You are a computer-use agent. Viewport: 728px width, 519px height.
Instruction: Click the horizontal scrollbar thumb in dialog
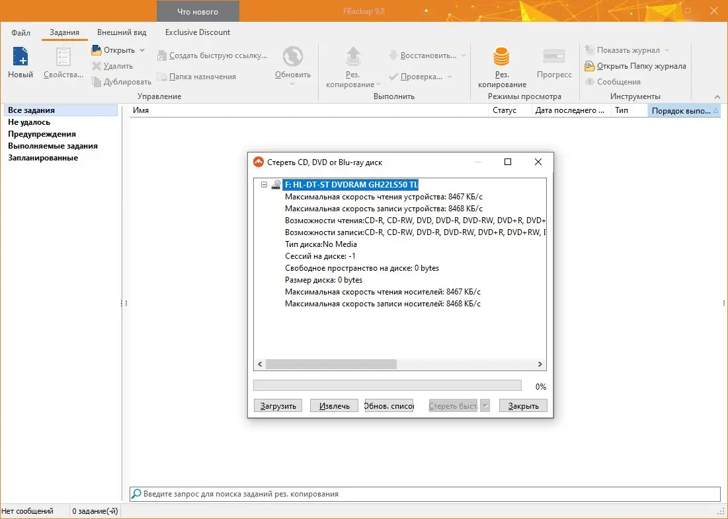click(331, 364)
